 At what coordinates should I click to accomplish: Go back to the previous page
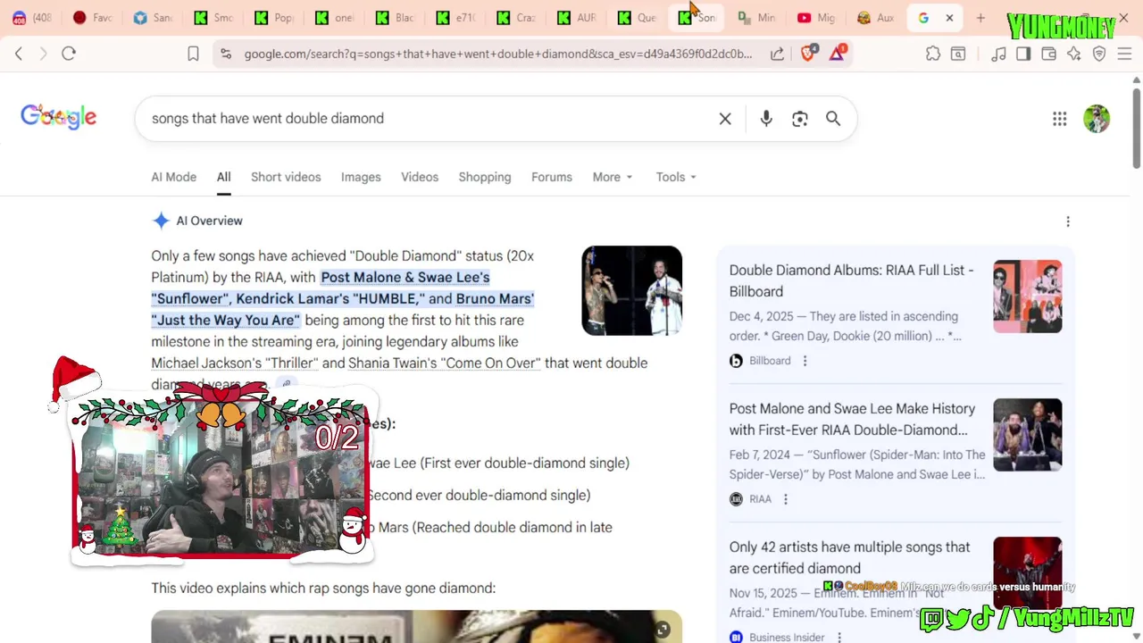19,54
